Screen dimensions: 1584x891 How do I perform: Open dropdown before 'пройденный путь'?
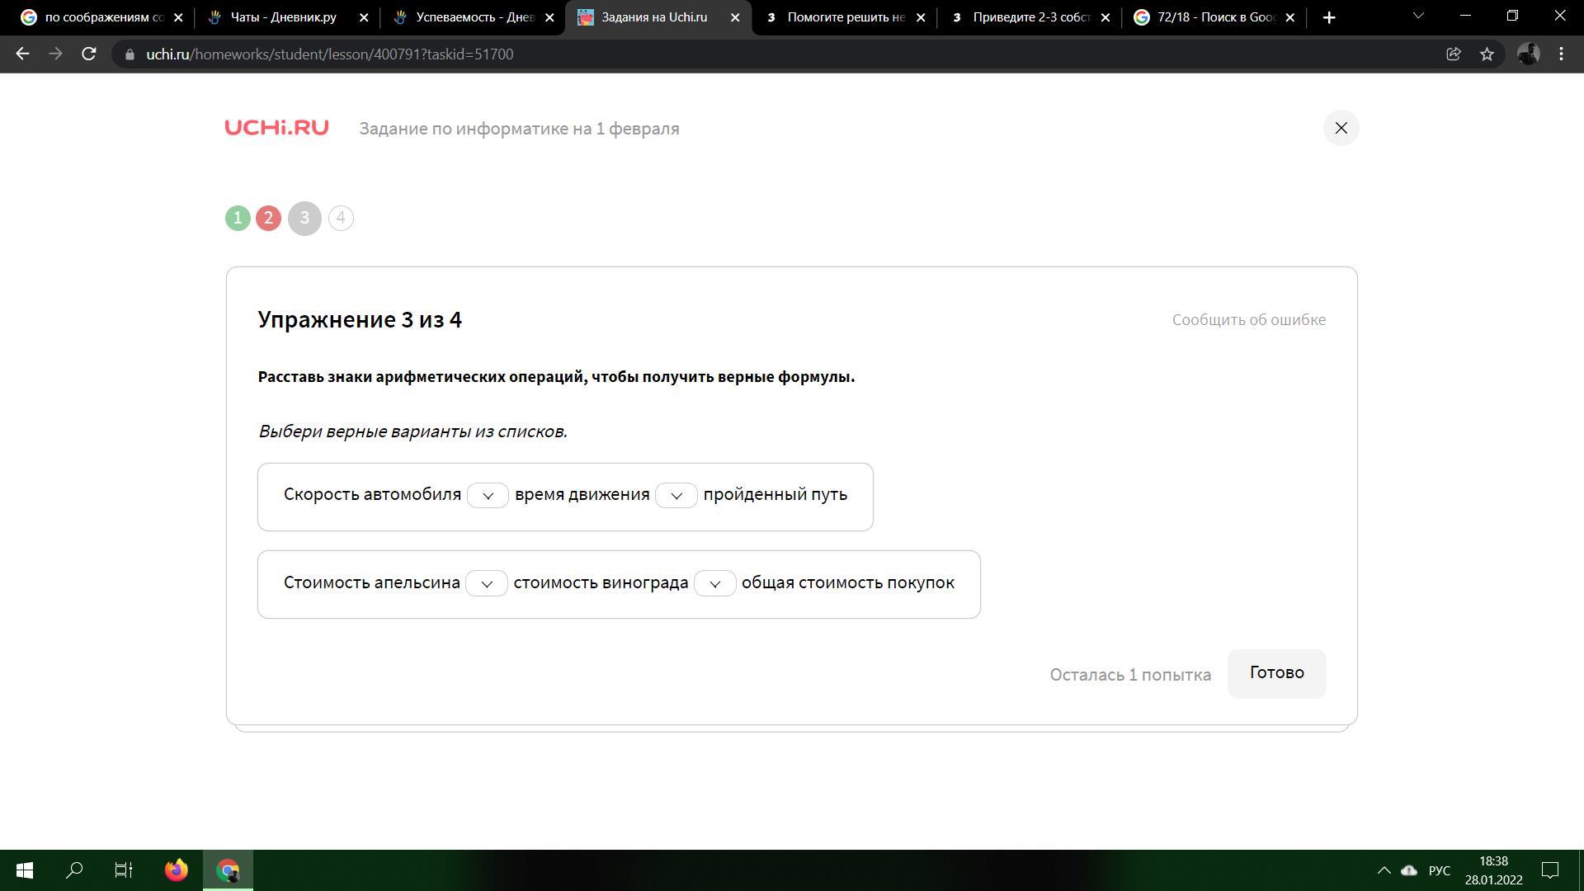676,495
